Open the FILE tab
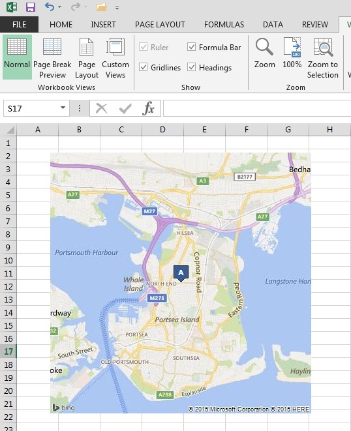The height and width of the screenshot is (431, 351). click(20, 25)
